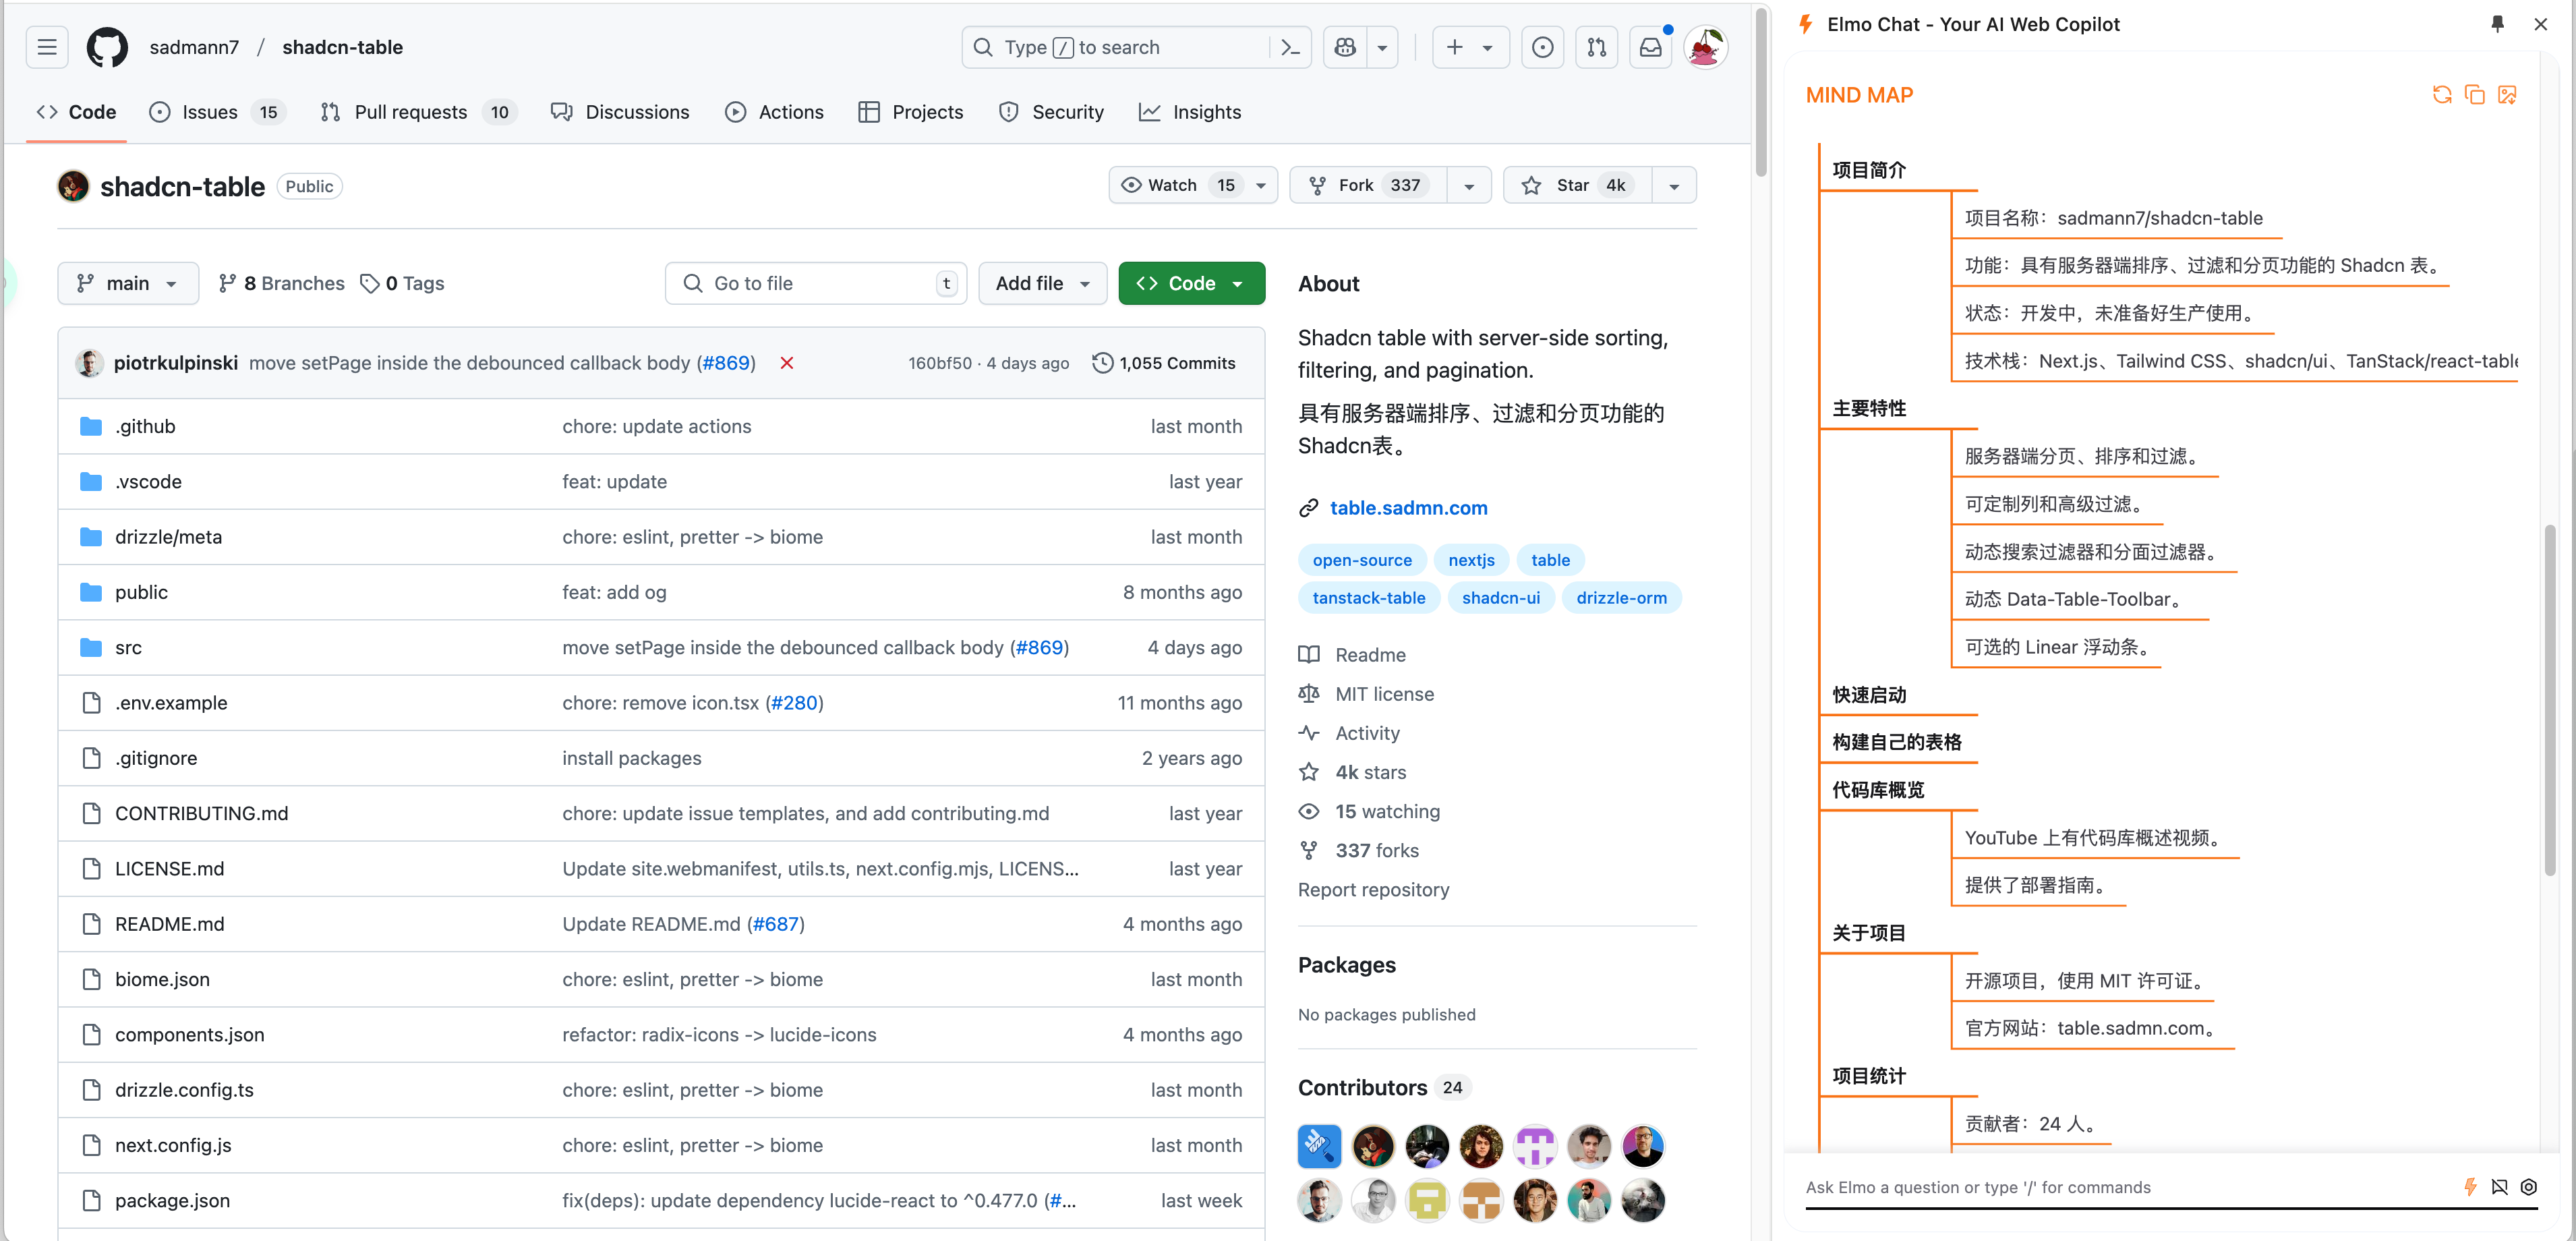
Task: Switch to the Projects tab
Action: 911,112
